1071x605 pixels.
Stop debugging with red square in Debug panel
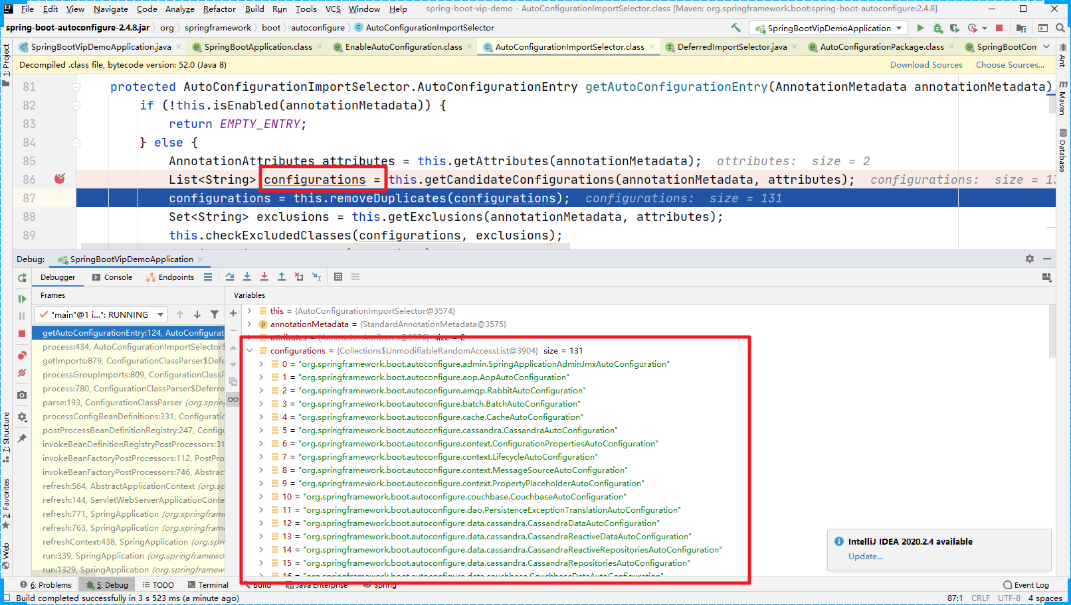tap(22, 334)
